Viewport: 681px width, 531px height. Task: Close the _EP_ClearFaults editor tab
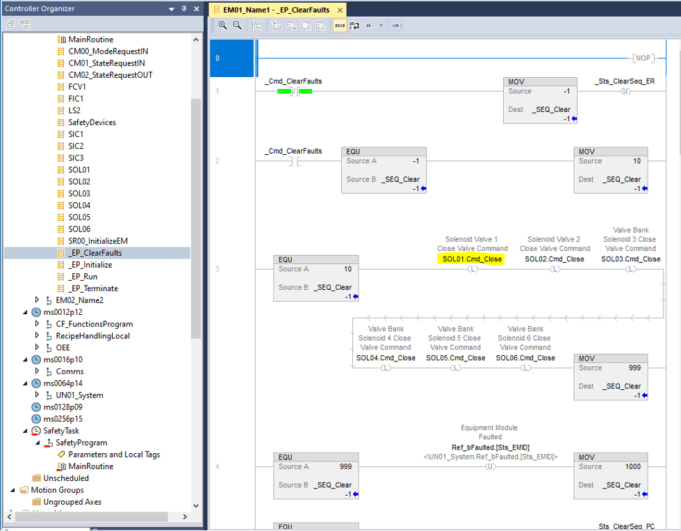pyautogui.click(x=340, y=10)
